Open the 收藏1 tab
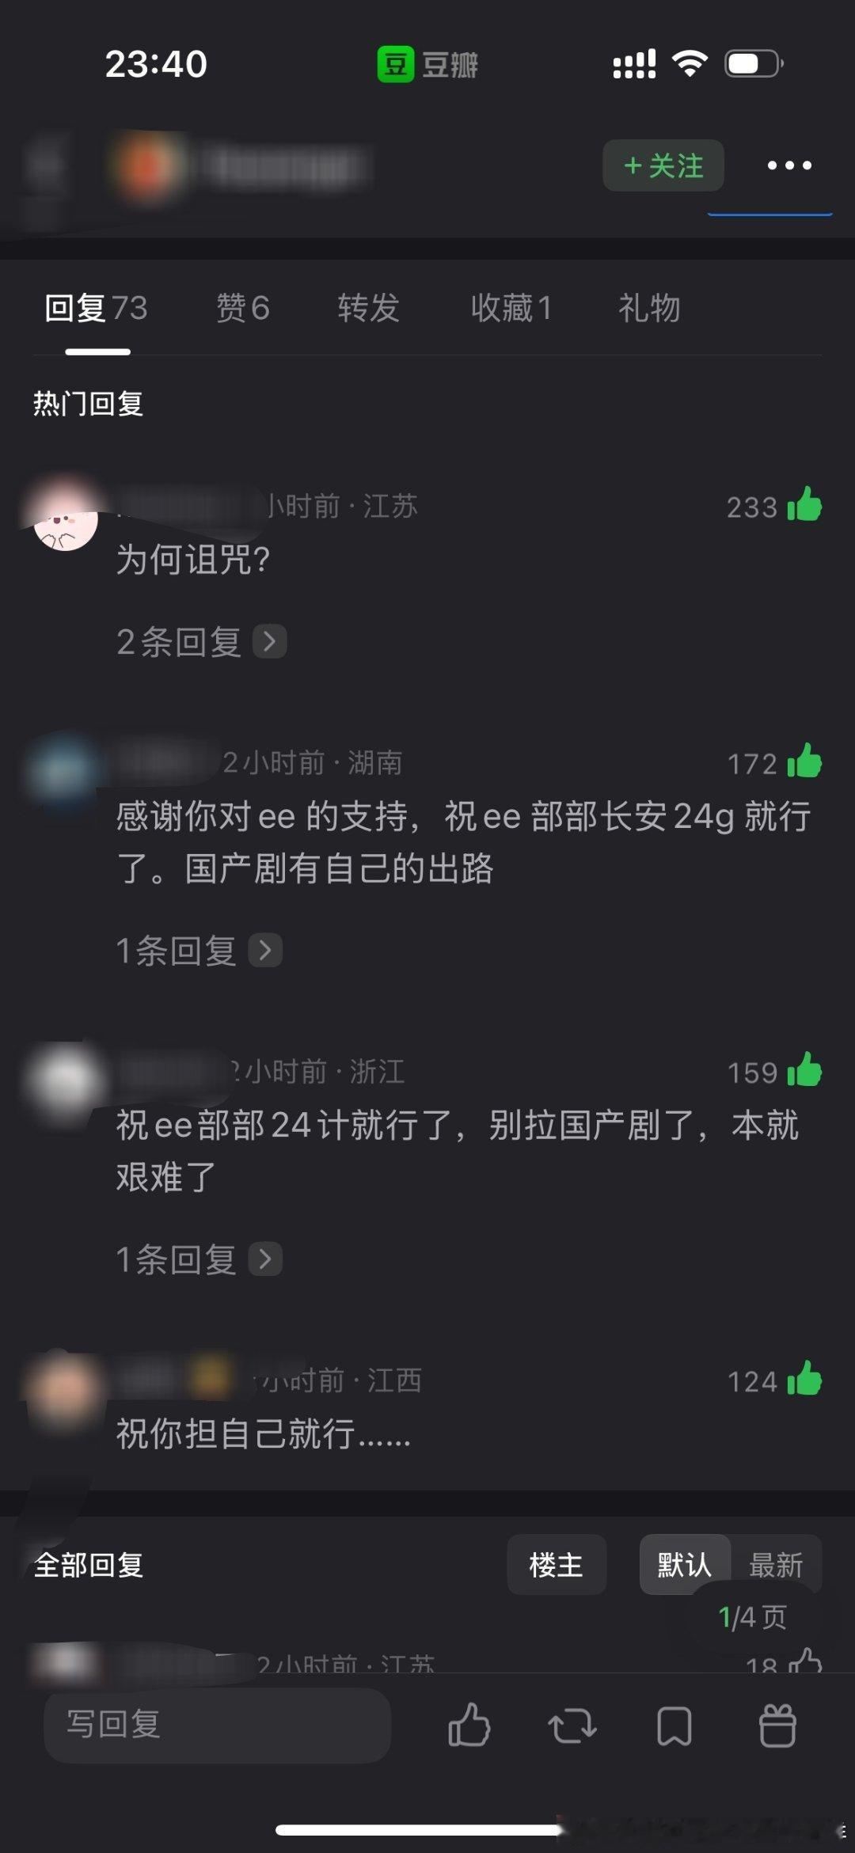The width and height of the screenshot is (855, 1853). [511, 308]
